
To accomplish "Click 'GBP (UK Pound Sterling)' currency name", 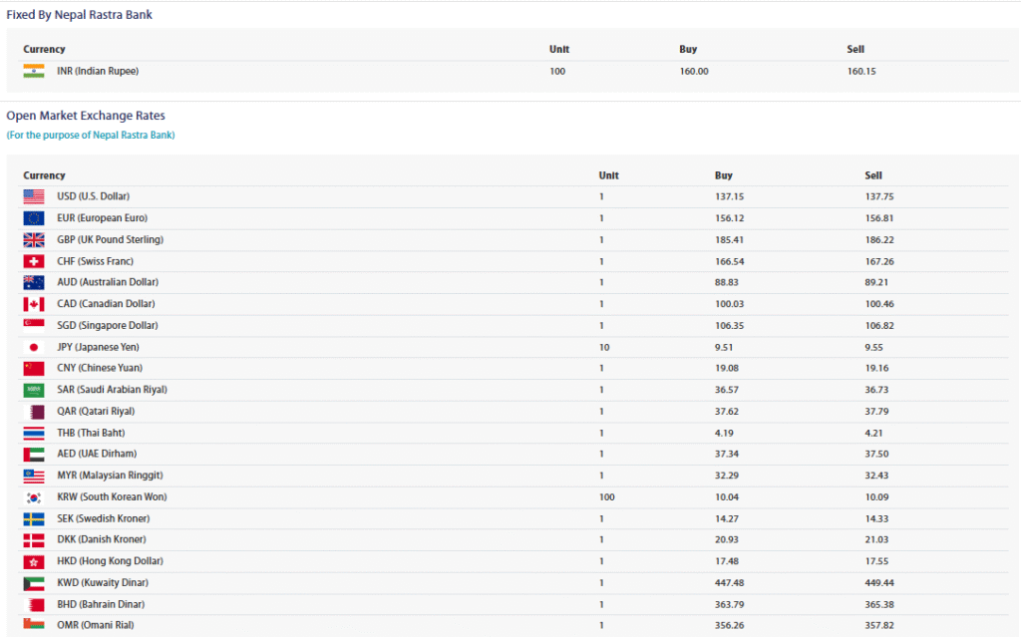I will point(110,239).
